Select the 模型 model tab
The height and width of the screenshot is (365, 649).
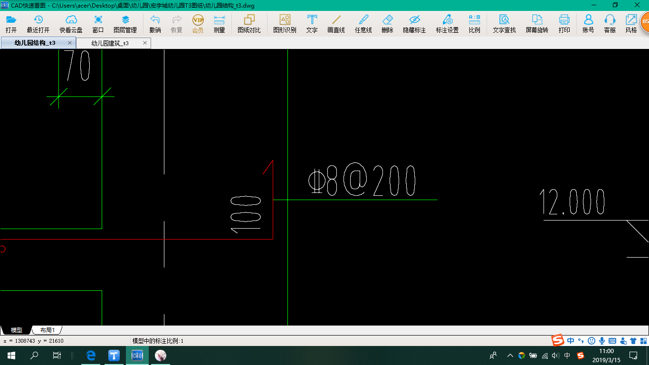[x=17, y=330]
